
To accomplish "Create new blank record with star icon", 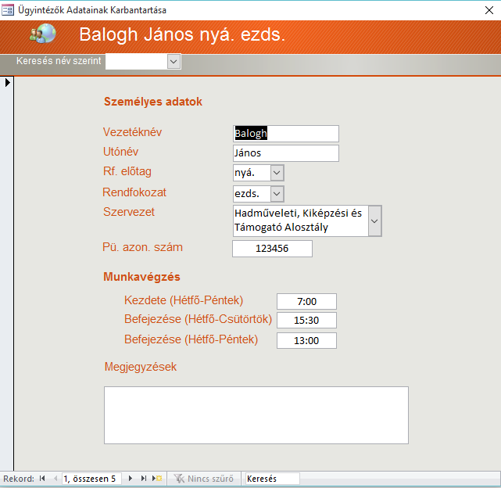I will click(157, 478).
